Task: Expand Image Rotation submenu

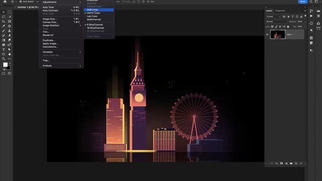Action: pyautogui.click(x=61, y=26)
